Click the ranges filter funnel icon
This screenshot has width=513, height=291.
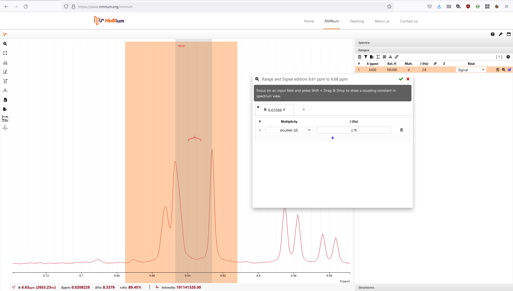click(366, 57)
